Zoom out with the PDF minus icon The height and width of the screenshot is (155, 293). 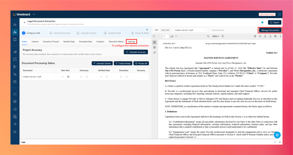(208, 36)
